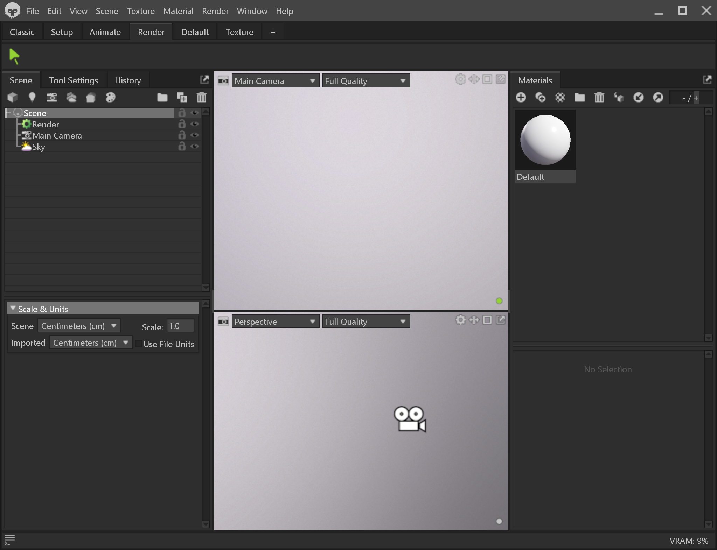Click the Scale value input field
Screen dimensions: 717x550
tap(180, 326)
